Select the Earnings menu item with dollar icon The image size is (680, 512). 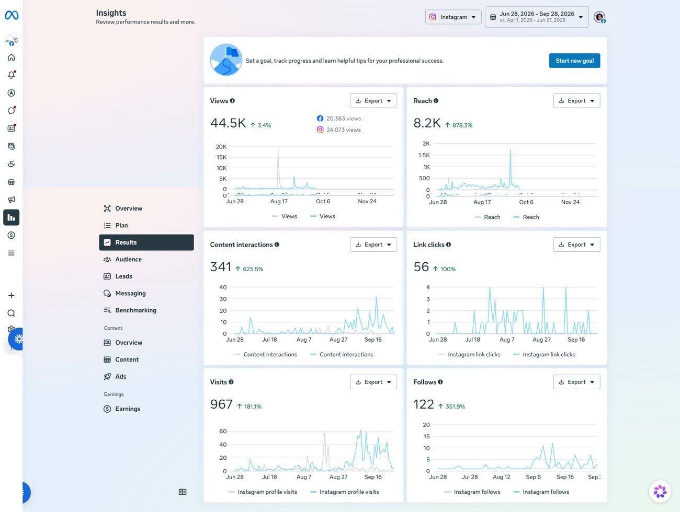tap(146, 409)
